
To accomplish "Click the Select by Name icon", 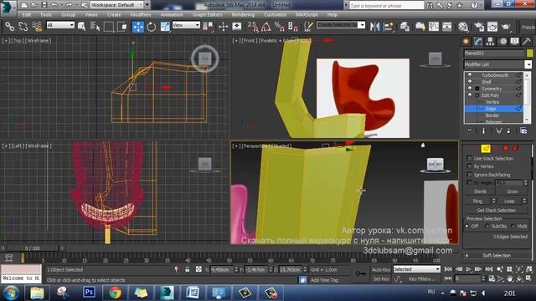I will pyautogui.click(x=95, y=26).
